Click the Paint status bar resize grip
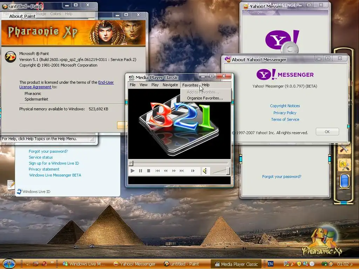Image resolution: width=359 pixels, height=269 pixels. pos(92,139)
